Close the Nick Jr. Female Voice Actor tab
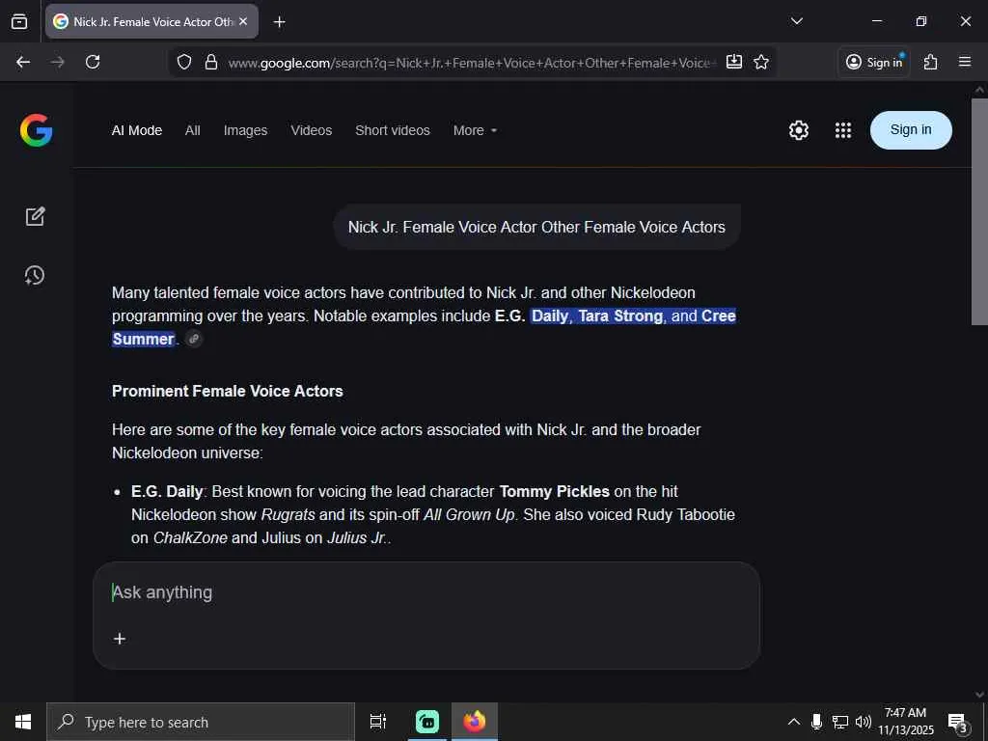Screen dimensions: 988x741 click(x=243, y=21)
